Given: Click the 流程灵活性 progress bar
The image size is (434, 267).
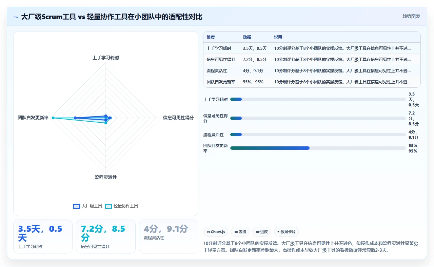Looking at the screenshot, I should point(318,135).
